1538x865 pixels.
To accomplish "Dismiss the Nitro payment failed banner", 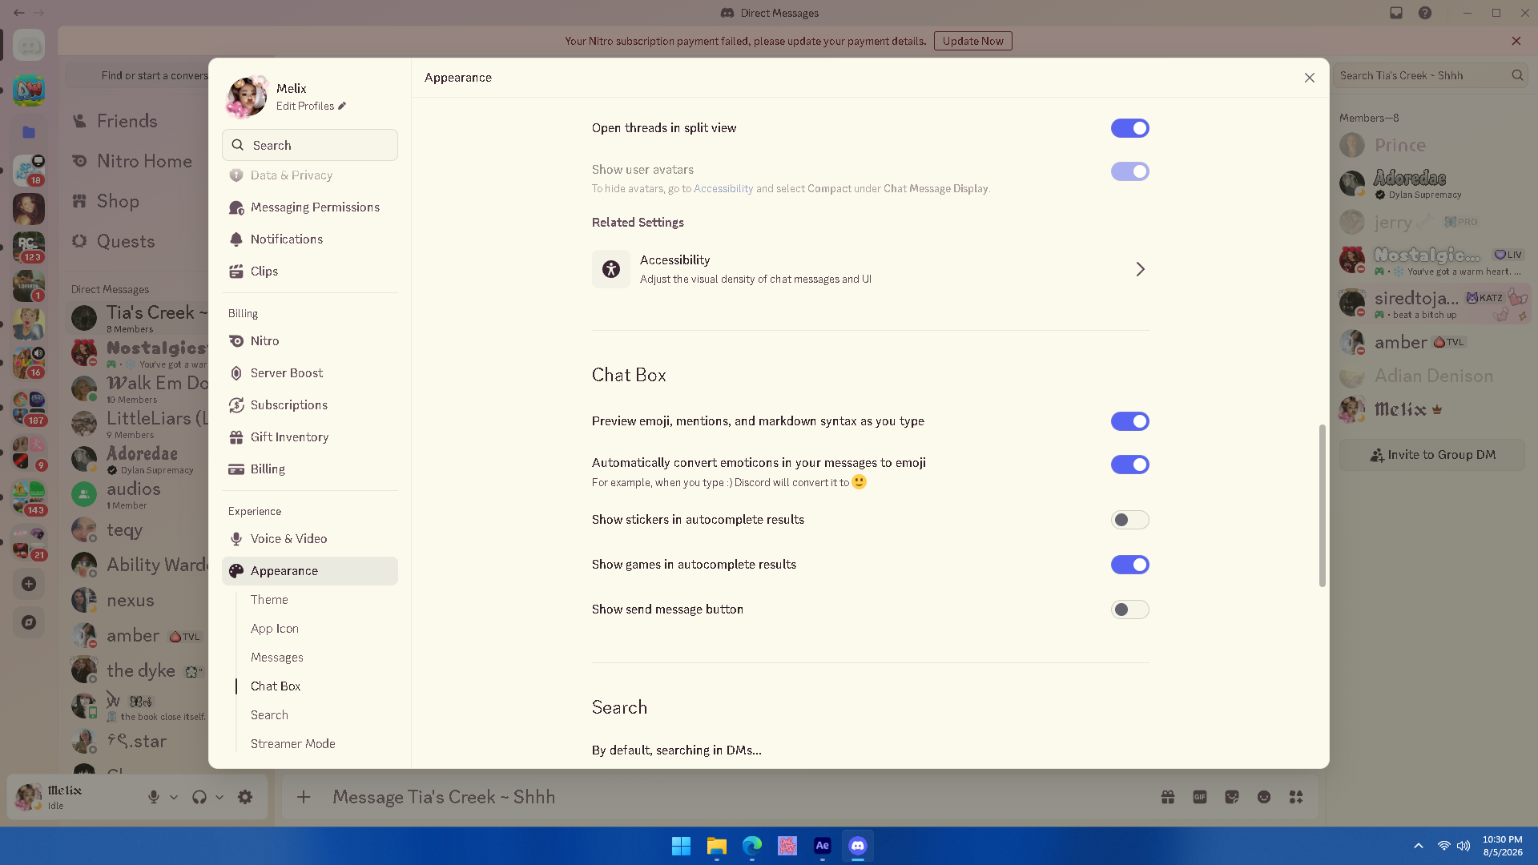I will click(x=1516, y=41).
